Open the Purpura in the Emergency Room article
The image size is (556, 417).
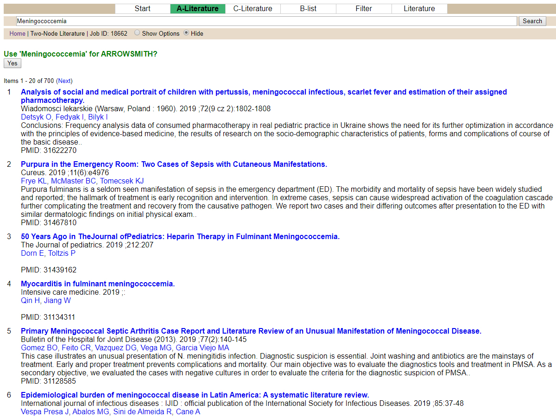click(x=174, y=164)
